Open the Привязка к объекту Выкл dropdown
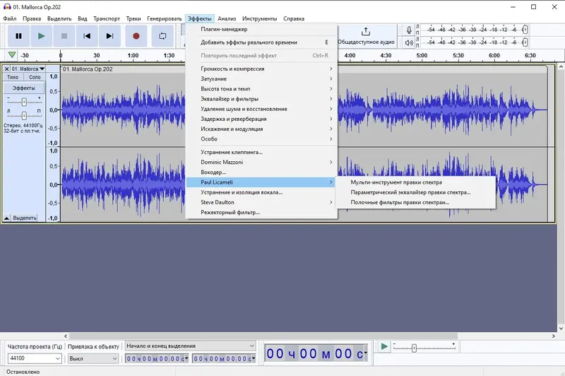The width and height of the screenshot is (565, 376). point(93,358)
